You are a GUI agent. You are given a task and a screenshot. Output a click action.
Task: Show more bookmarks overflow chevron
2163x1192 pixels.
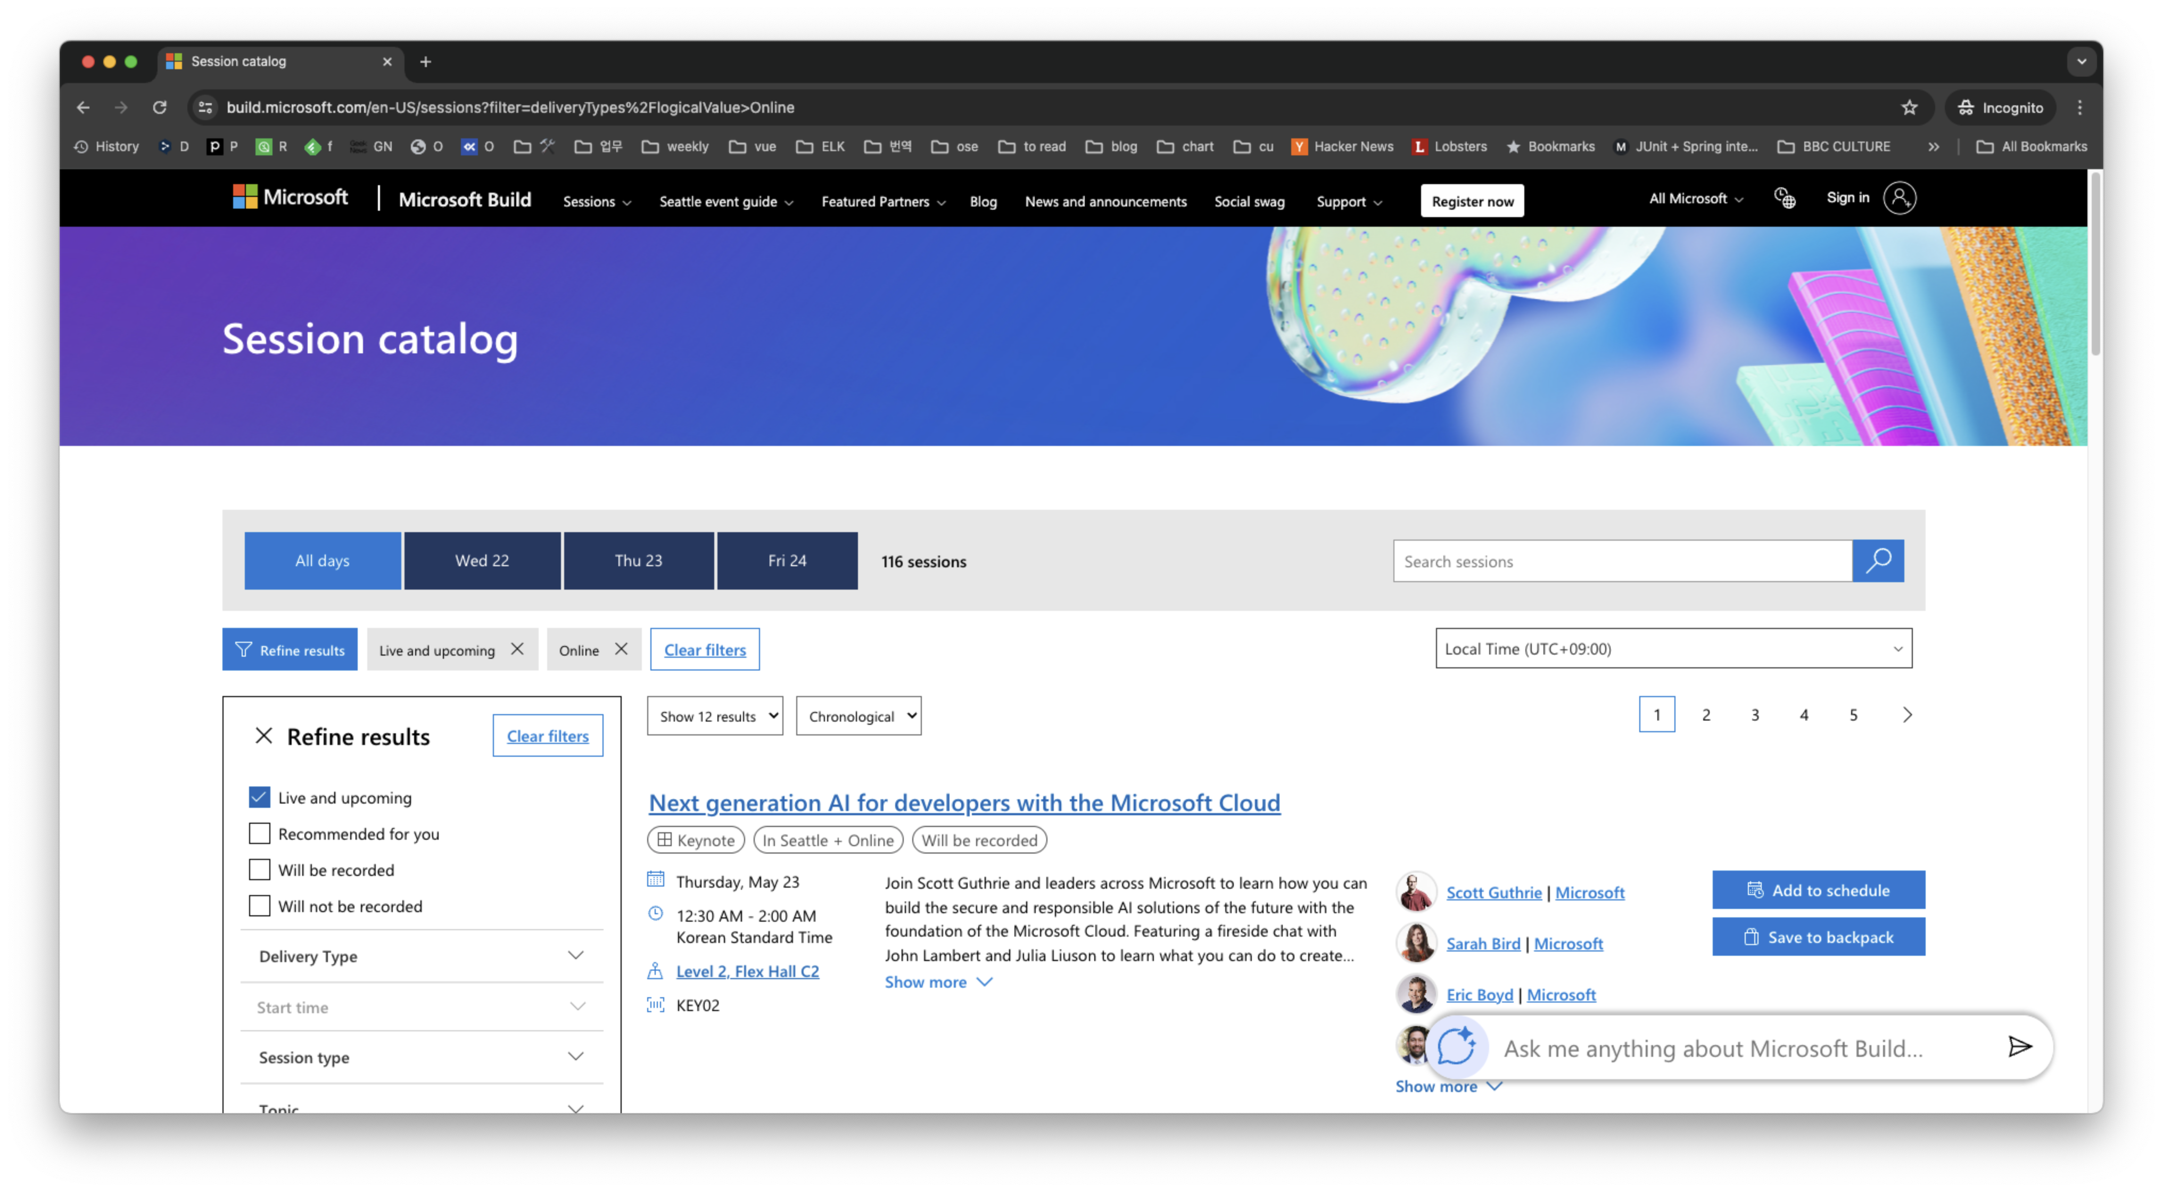point(1934,146)
